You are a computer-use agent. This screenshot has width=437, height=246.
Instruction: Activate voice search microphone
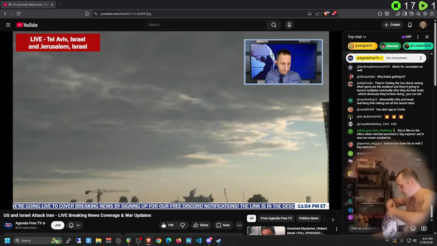click(289, 25)
